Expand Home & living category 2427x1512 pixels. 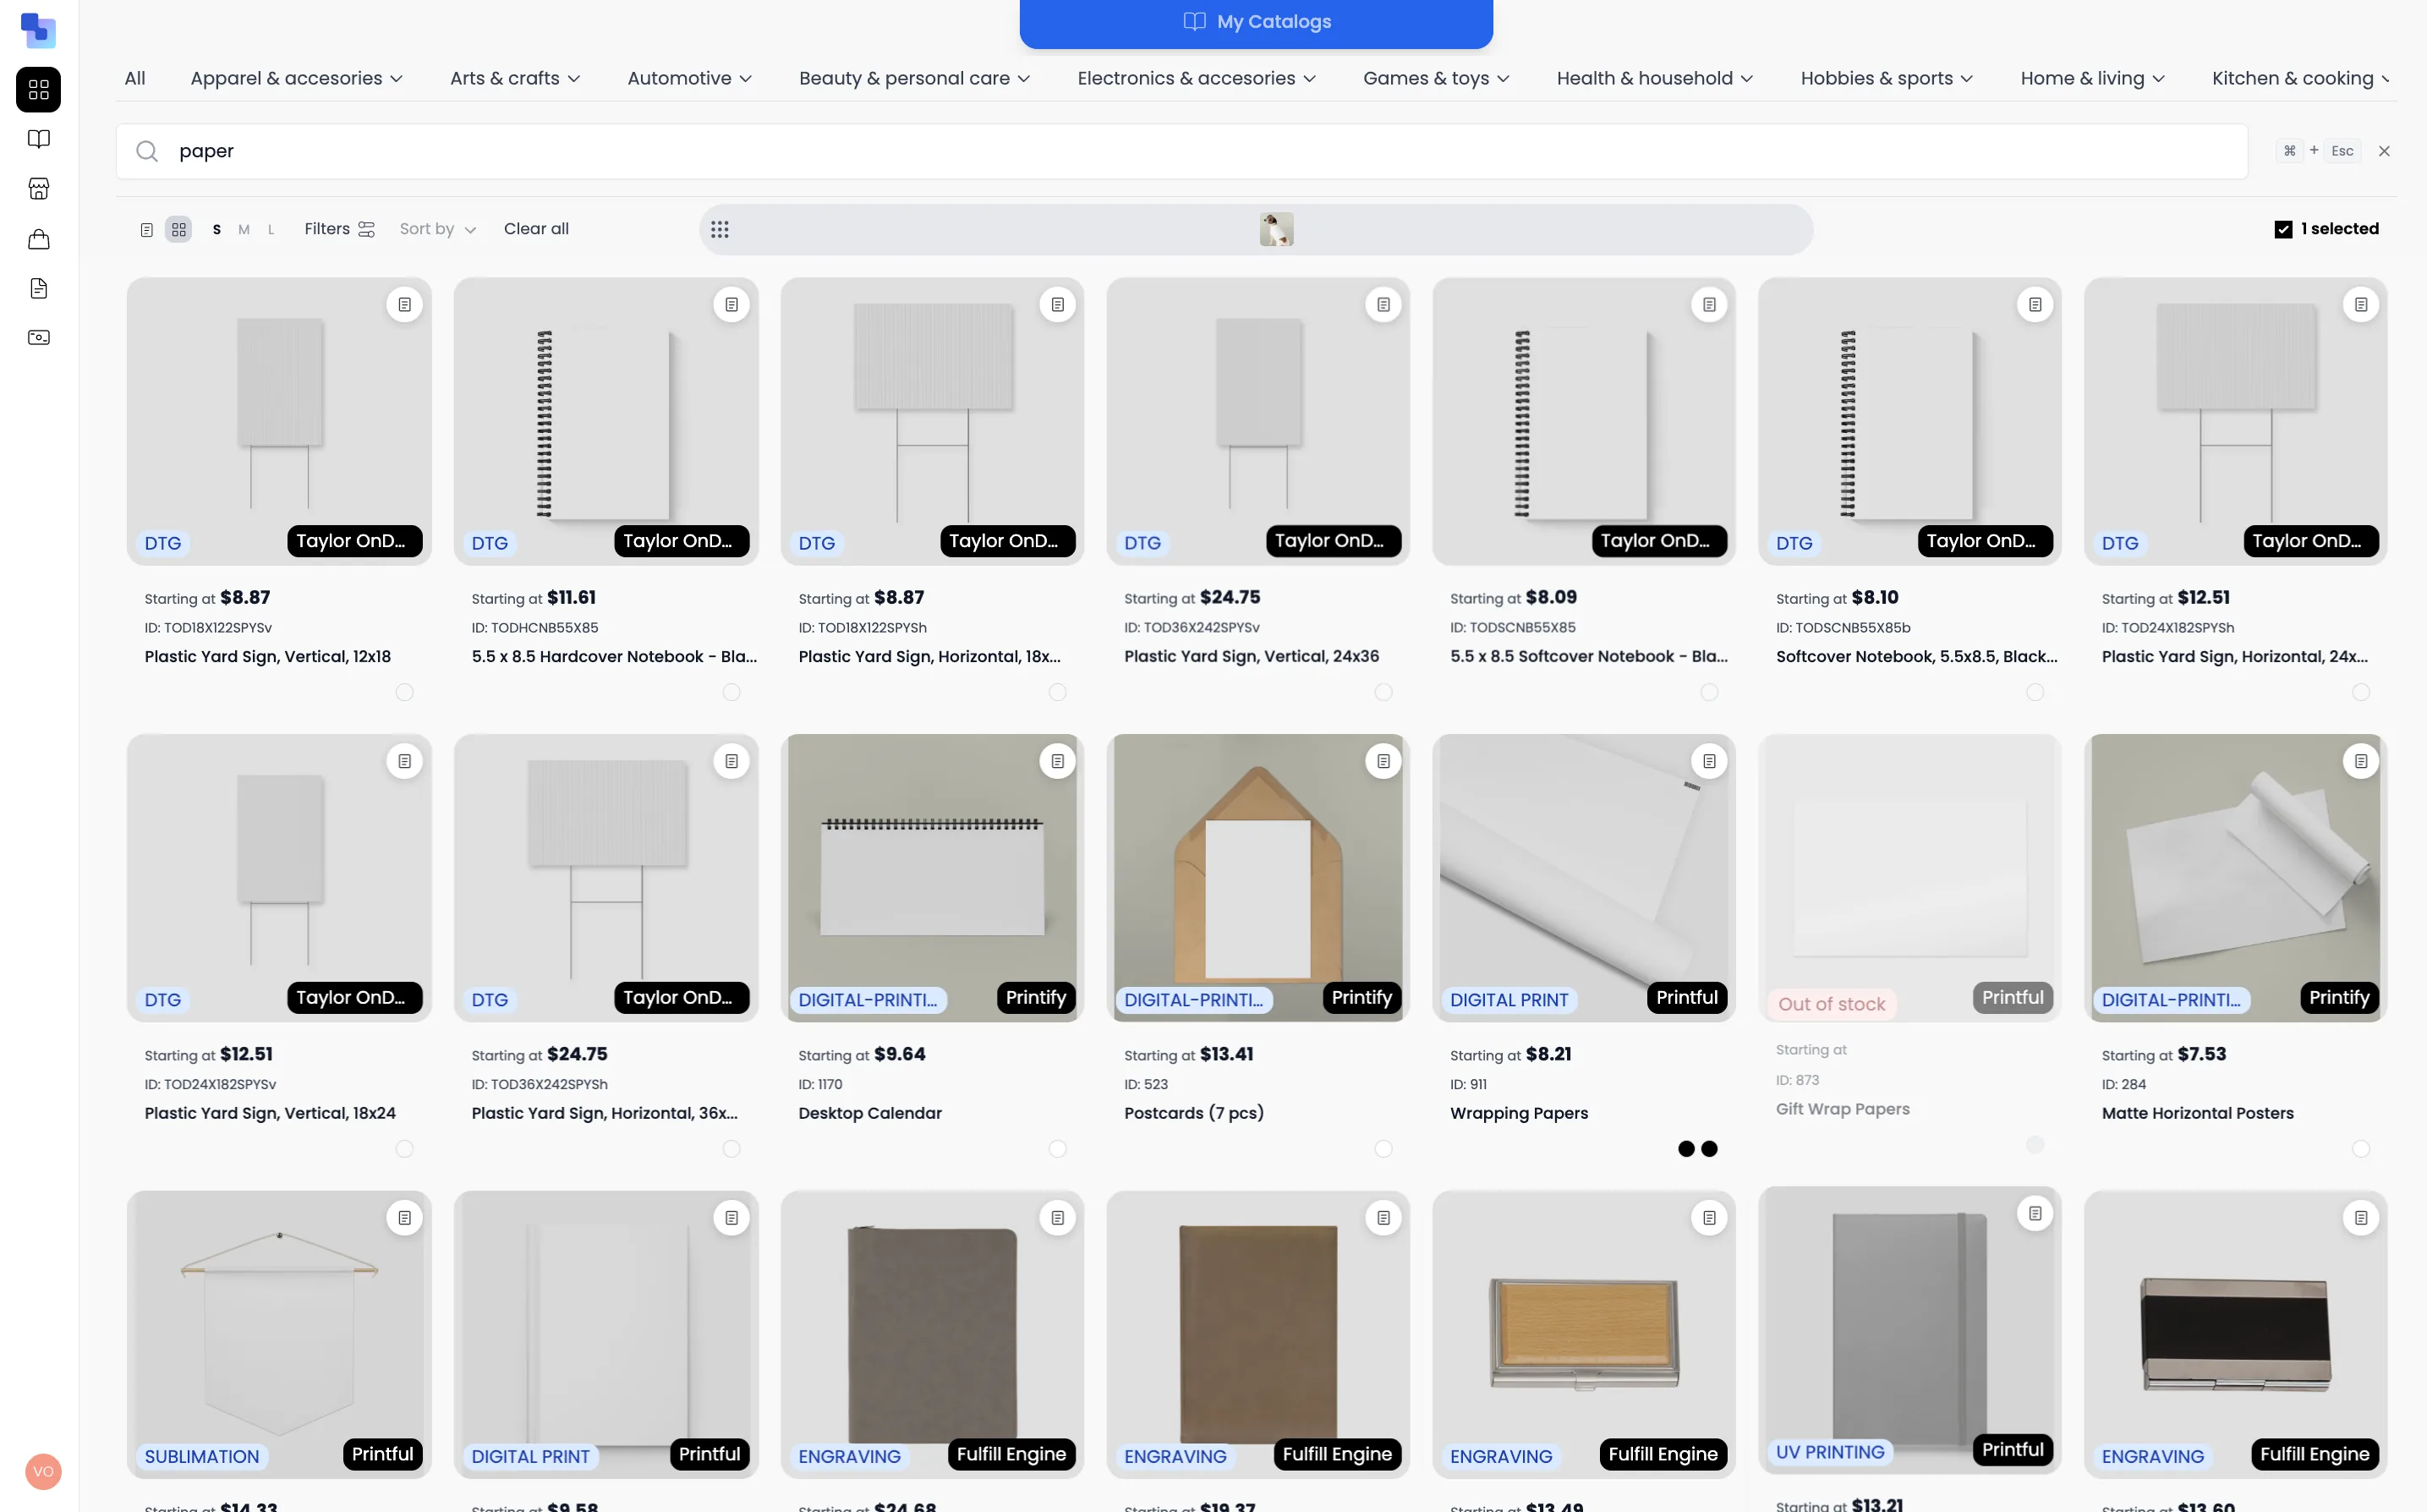[x=2092, y=78]
